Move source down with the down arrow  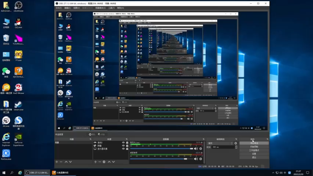(113, 162)
